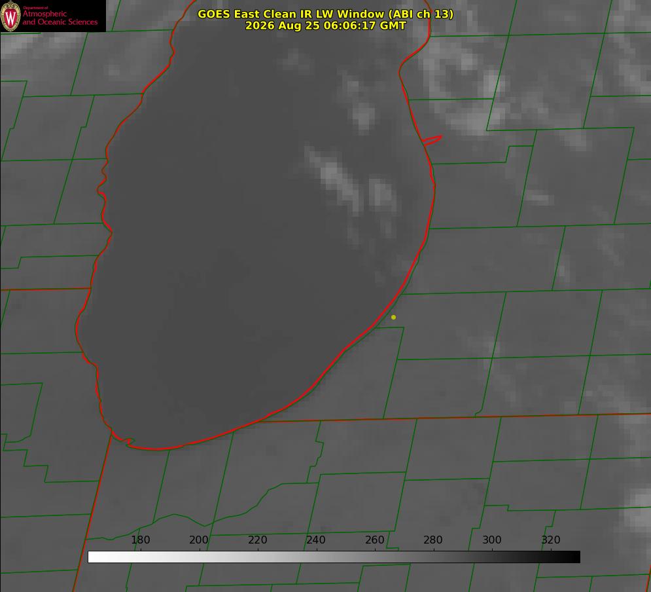Viewport: 651px width, 592px height.
Task: Click the red spit outline on east shore
Action: [x=432, y=140]
